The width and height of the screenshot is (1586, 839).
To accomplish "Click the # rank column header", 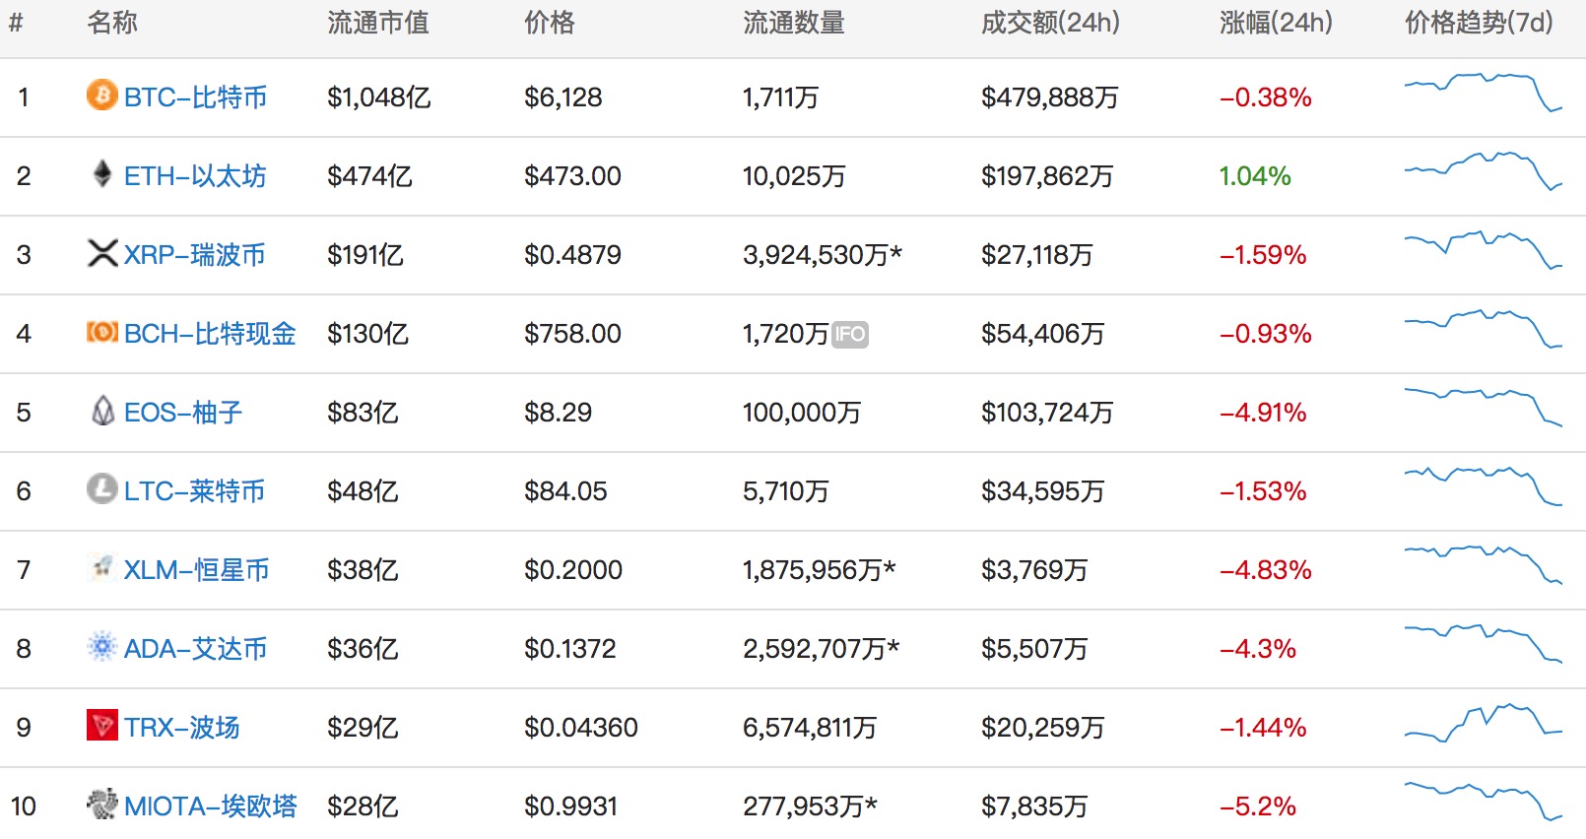I will (16, 23).
